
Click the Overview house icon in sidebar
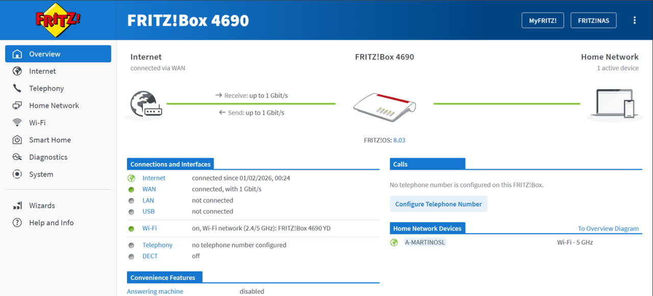tap(17, 54)
